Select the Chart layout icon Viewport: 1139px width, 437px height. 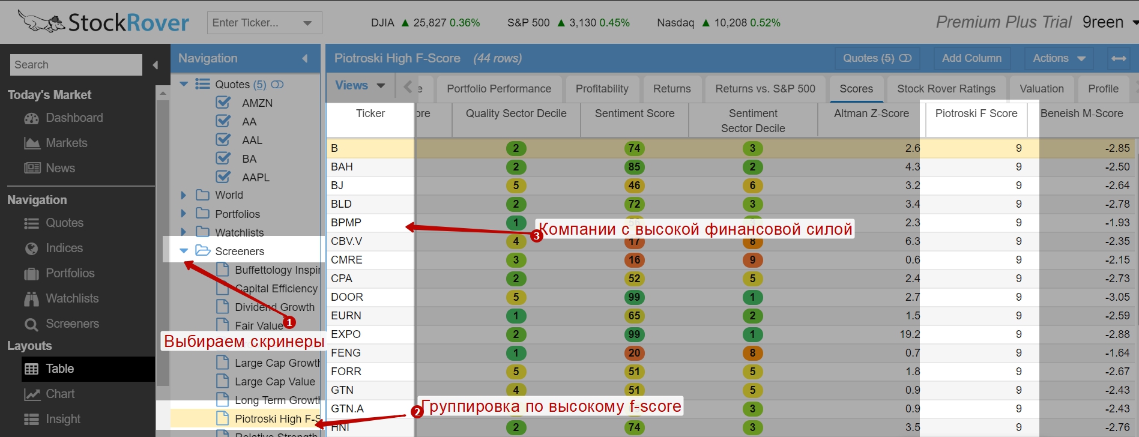click(31, 394)
